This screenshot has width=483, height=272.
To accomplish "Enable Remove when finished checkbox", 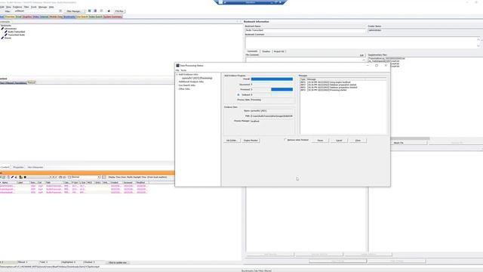I will coord(285,140).
